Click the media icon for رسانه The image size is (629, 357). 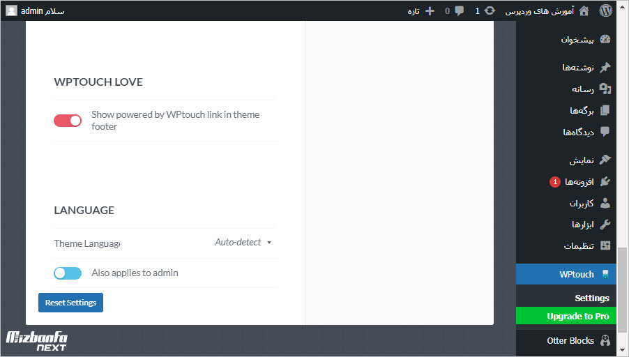click(x=605, y=89)
